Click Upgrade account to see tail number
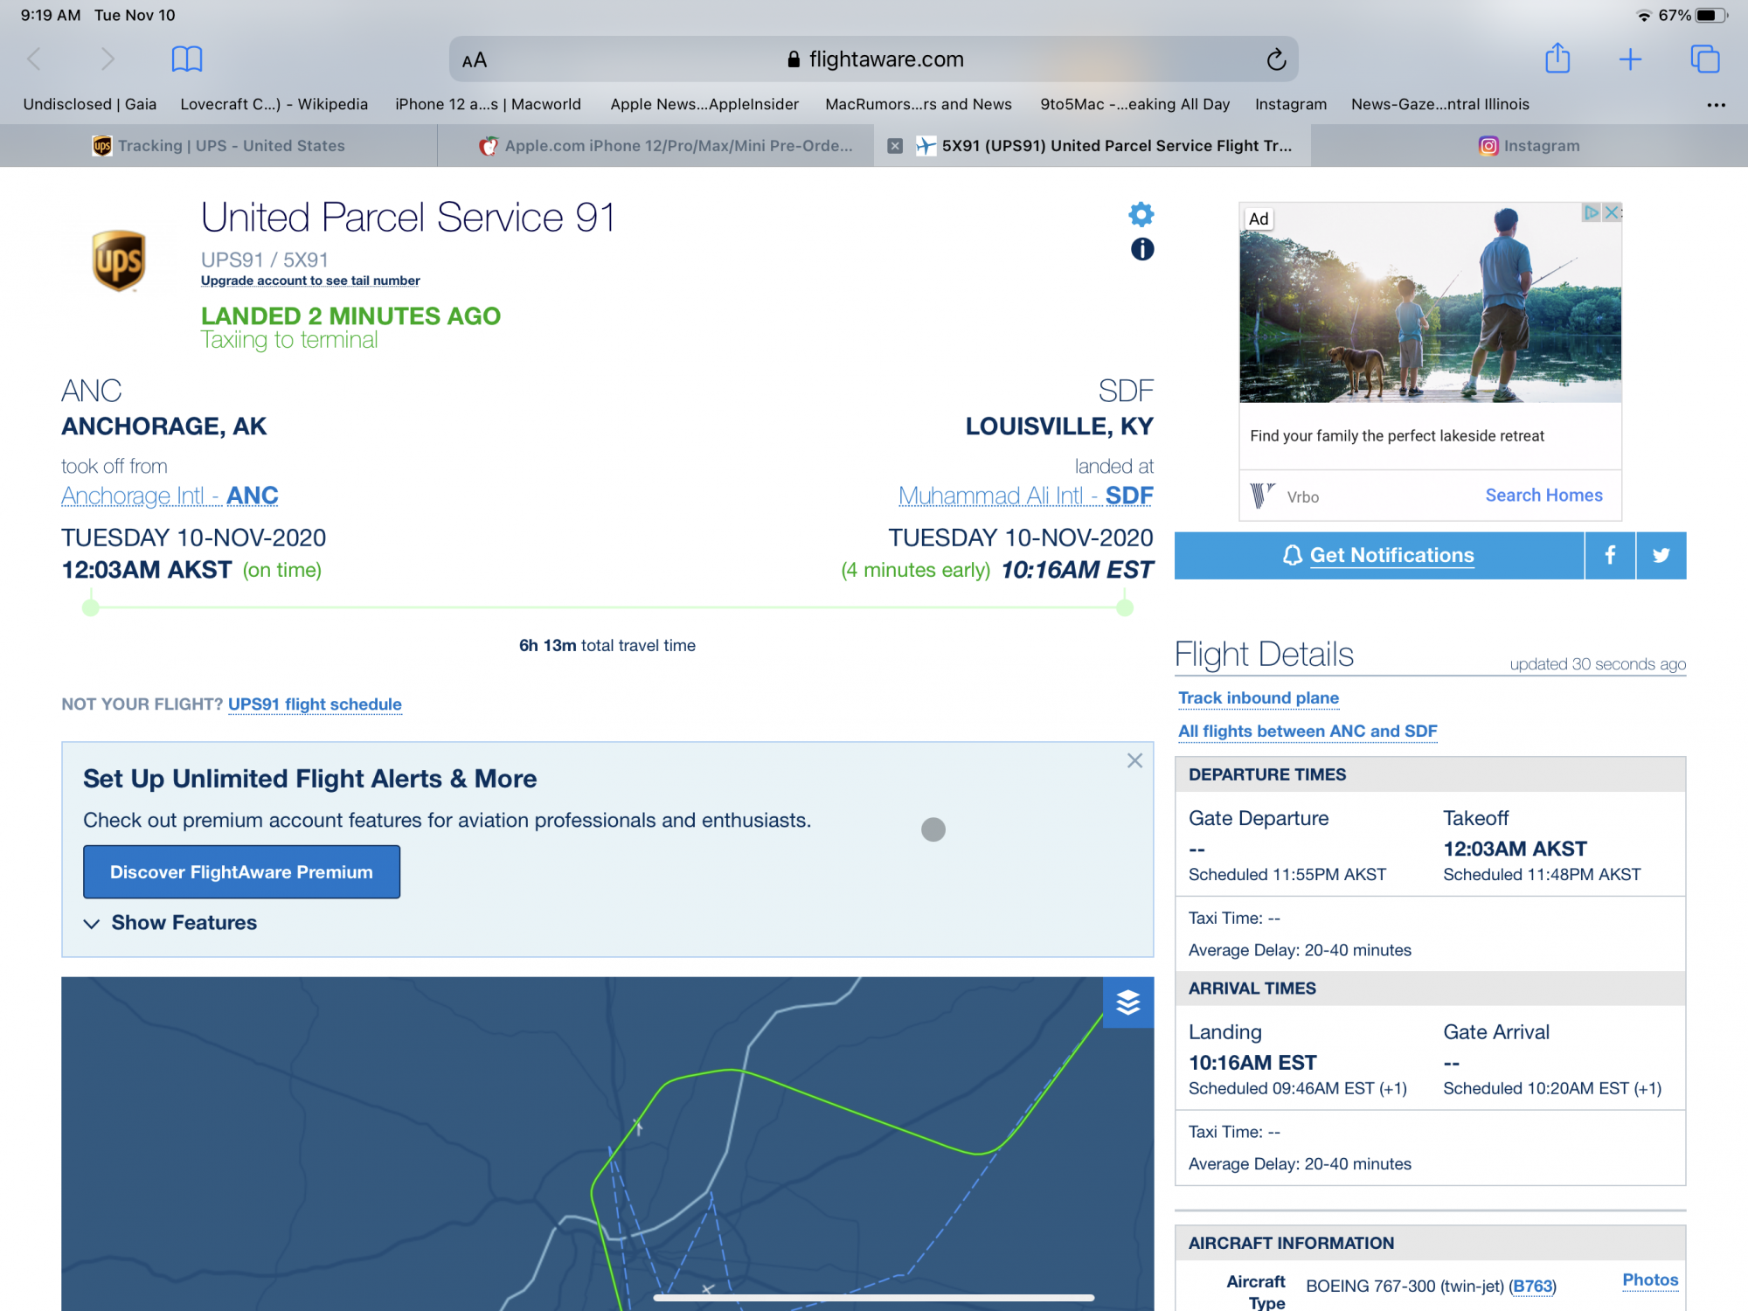Viewport: 1748px width, 1311px height. click(310, 281)
